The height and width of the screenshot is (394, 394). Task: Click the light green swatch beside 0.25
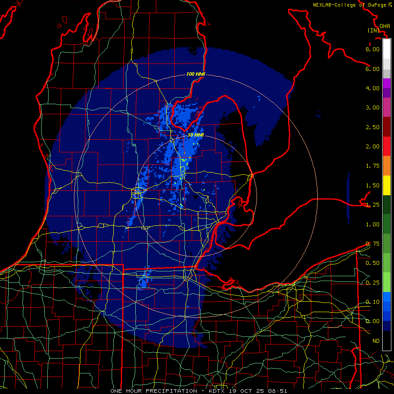(x=387, y=282)
